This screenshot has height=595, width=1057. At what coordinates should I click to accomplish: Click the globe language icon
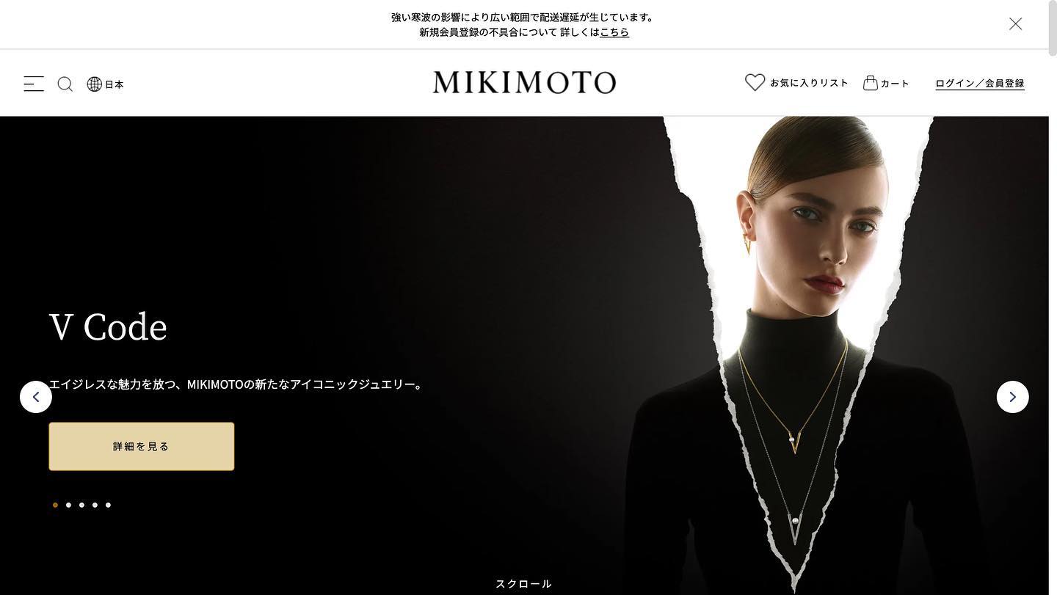tap(94, 84)
